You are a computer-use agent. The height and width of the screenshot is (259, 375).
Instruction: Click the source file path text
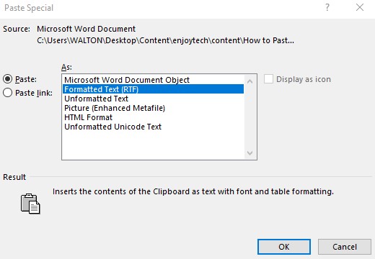[165, 40]
